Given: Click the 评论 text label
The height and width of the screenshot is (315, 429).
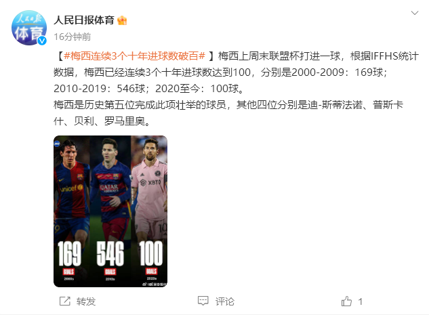Looking at the screenshot, I should point(225,301).
